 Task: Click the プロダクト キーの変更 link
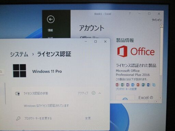(x=126, y=89)
